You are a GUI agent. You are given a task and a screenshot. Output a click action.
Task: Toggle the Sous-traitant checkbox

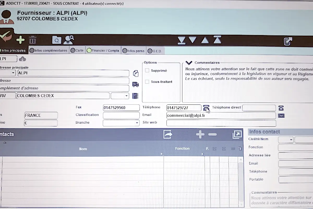pyautogui.click(x=147, y=82)
